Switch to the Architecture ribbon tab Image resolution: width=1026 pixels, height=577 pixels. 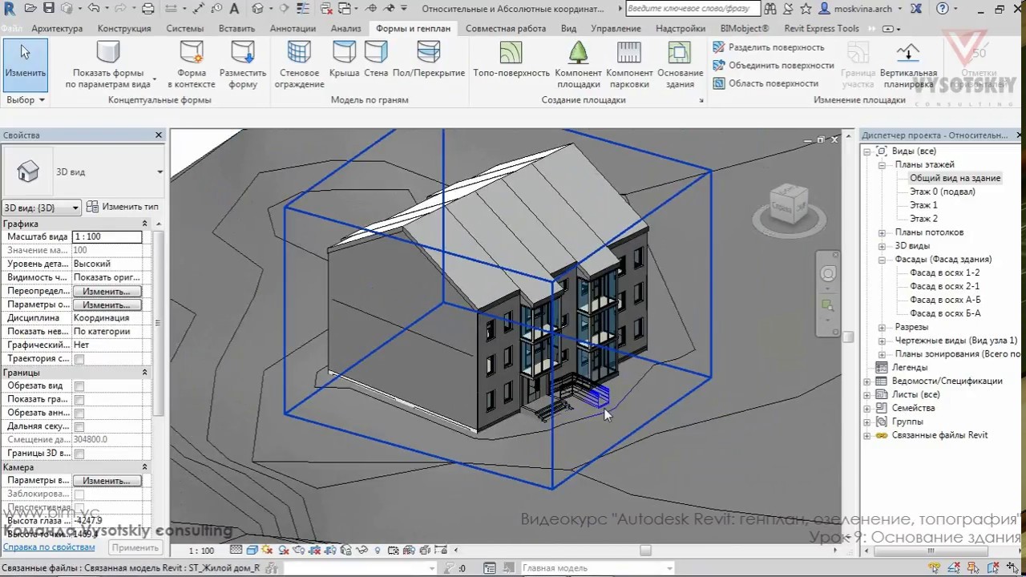point(57,28)
